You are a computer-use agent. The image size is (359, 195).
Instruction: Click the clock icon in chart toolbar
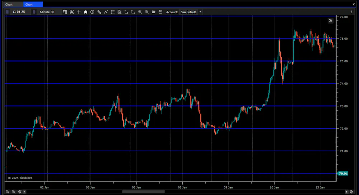coord(92,12)
